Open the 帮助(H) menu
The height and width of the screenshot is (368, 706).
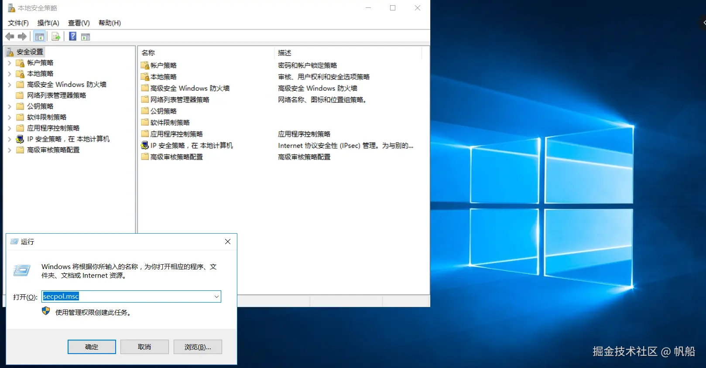[110, 23]
